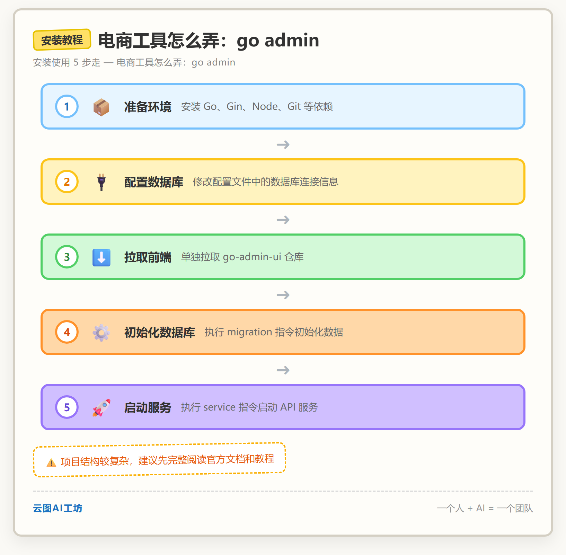566x555 pixels.
Task: Click the gear icon in step 4
Action: tap(101, 333)
